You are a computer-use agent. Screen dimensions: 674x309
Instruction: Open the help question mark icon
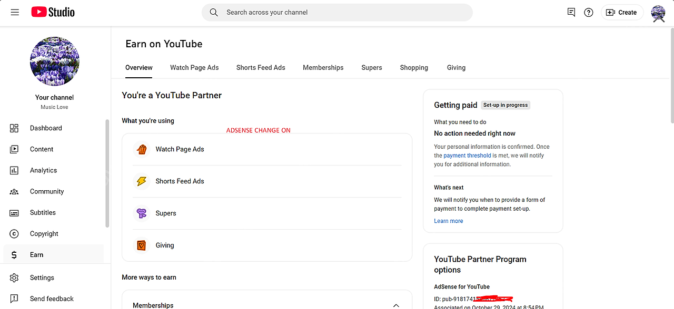(x=589, y=12)
